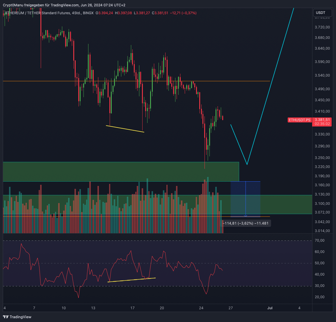Click the ETHUSDT.PS red price tag
The width and height of the screenshot is (336, 322).
299,120
